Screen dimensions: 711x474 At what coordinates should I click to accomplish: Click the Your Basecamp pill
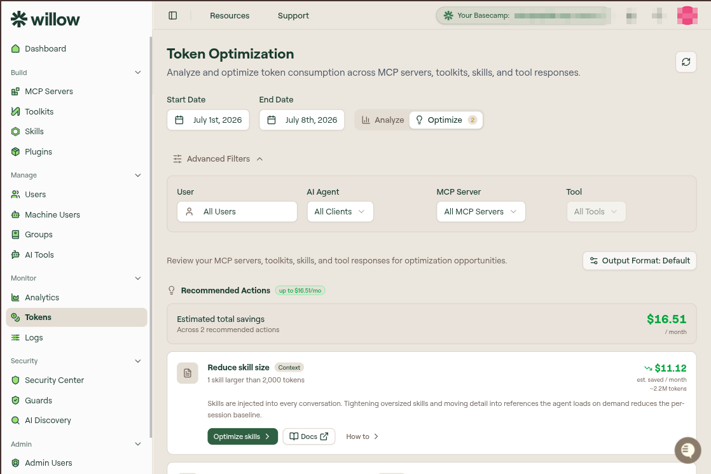[523, 15]
